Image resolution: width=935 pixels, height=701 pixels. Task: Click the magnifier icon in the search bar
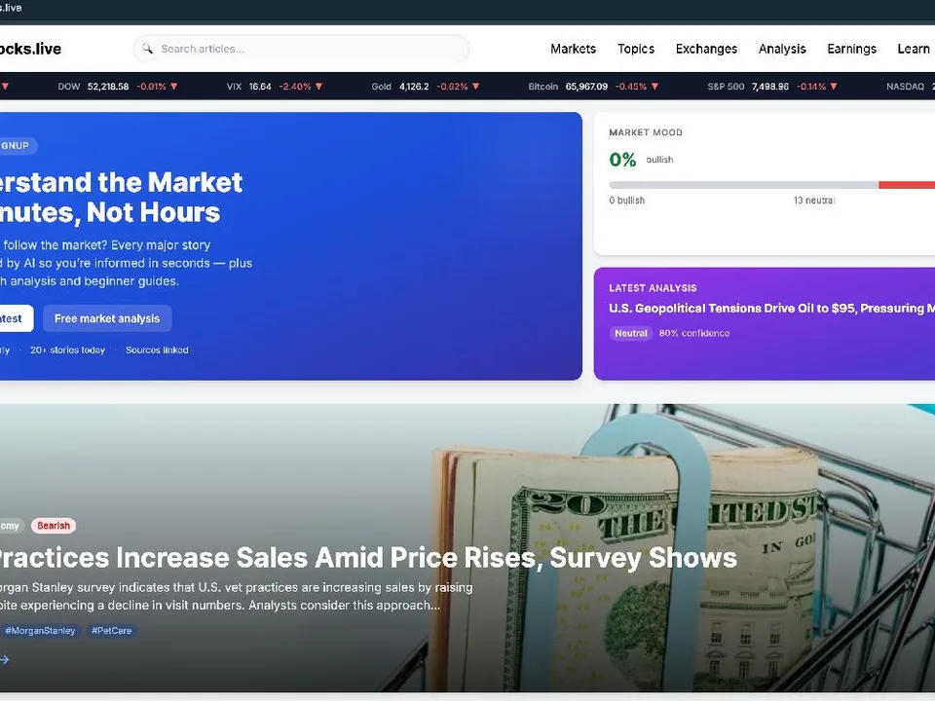click(x=147, y=49)
